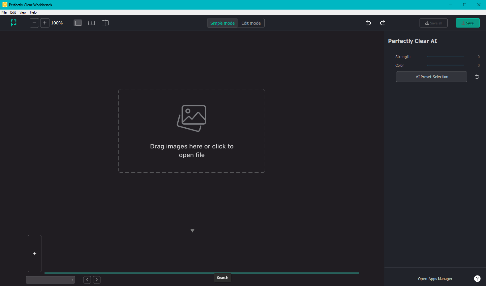This screenshot has height=286, width=486.
Task: Add an image with the filmstrip plus tile
Action: 35,254
